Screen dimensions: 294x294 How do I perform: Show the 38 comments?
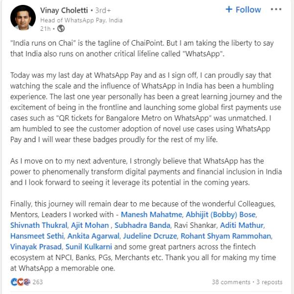click(x=231, y=282)
